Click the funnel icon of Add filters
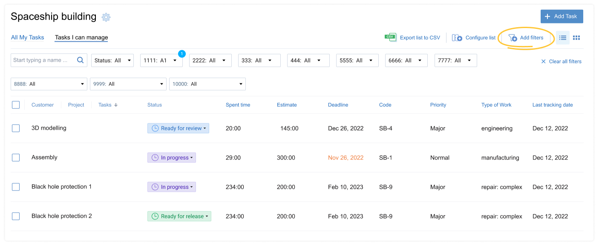 coord(513,38)
